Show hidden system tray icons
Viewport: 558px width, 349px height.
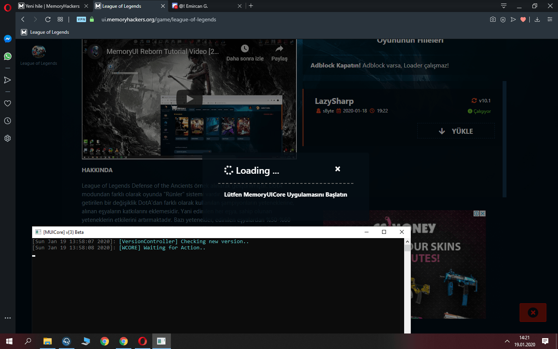click(x=507, y=341)
